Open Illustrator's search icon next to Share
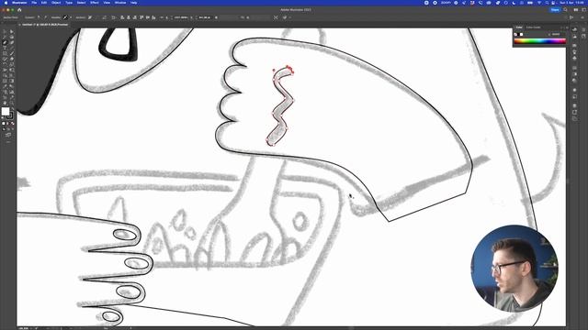 (x=566, y=10)
